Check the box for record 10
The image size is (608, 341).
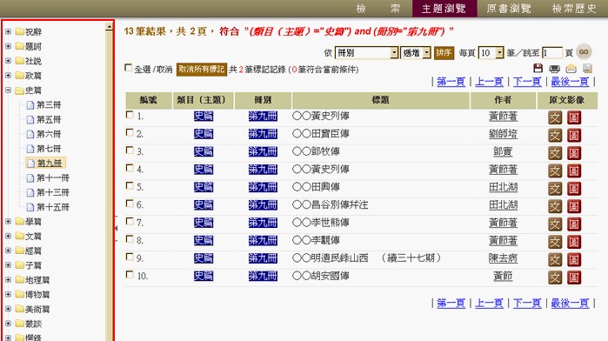click(x=130, y=275)
